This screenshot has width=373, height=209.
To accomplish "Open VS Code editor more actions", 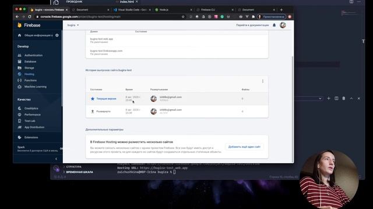I will 359,2.
